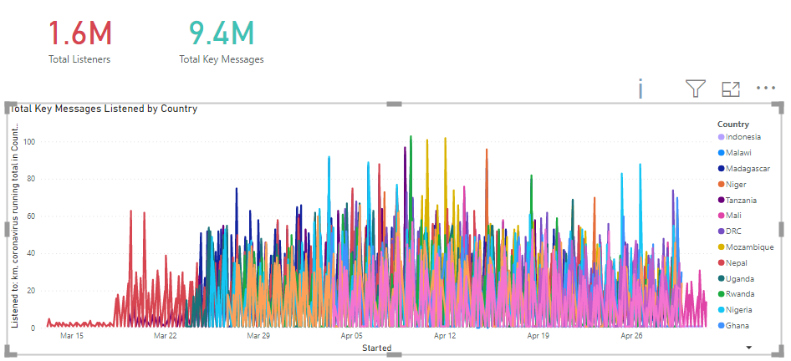Screen dimensions: 791x361
Task: Click Rwanda in the legend
Action: click(738, 294)
